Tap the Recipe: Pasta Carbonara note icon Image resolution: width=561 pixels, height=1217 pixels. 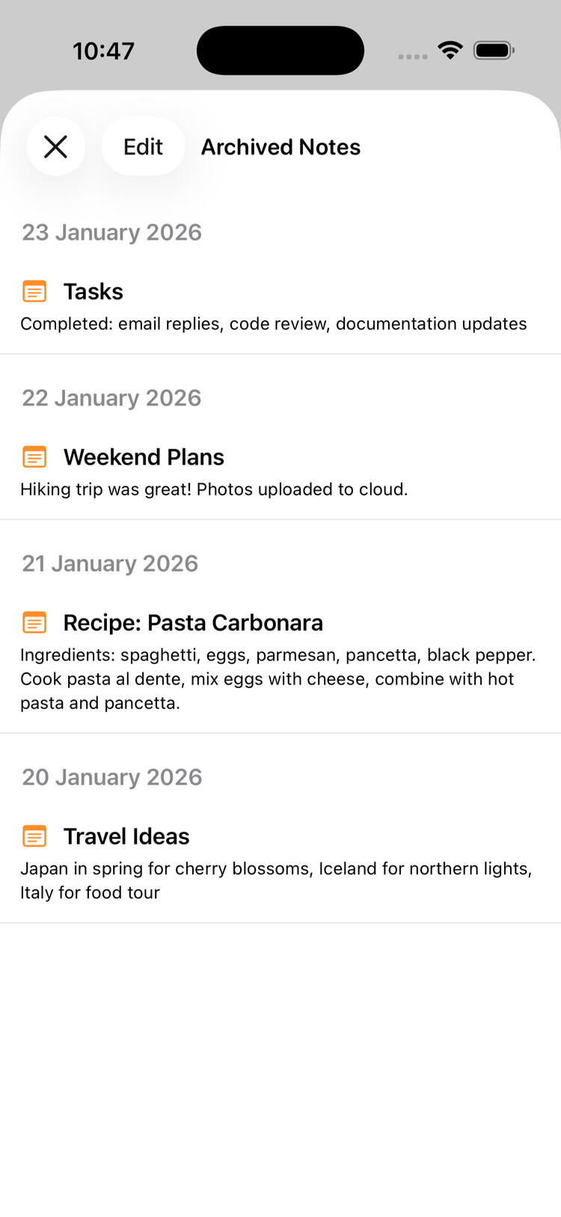[x=34, y=622]
